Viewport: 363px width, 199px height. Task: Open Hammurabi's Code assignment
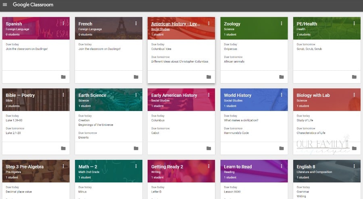tap(236, 133)
